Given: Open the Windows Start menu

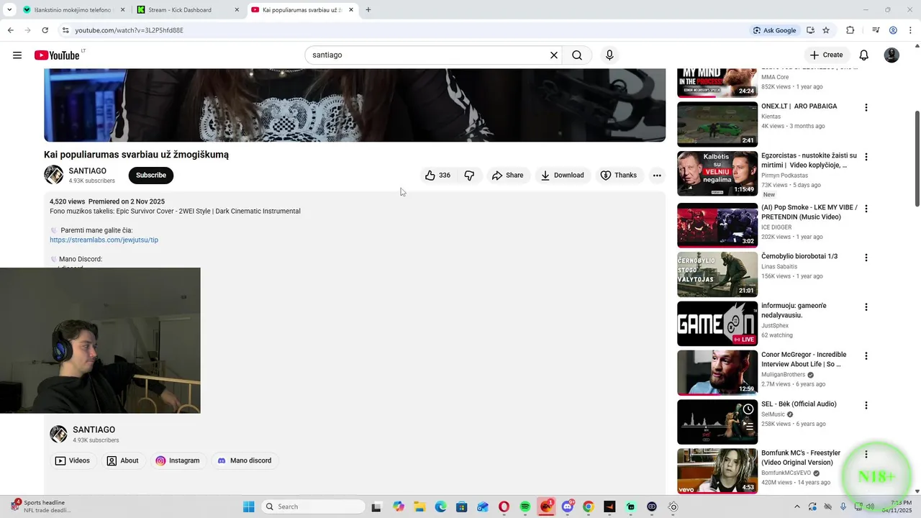Looking at the screenshot, I should (x=248, y=506).
